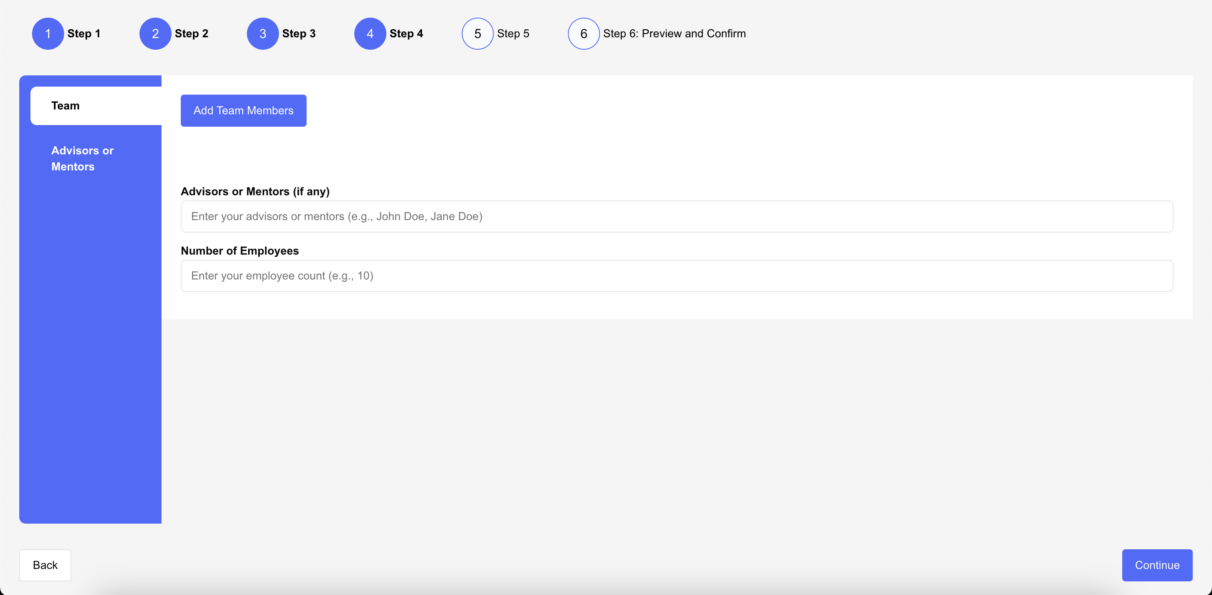Click the Step 5 label
The width and height of the screenshot is (1212, 595).
[513, 33]
